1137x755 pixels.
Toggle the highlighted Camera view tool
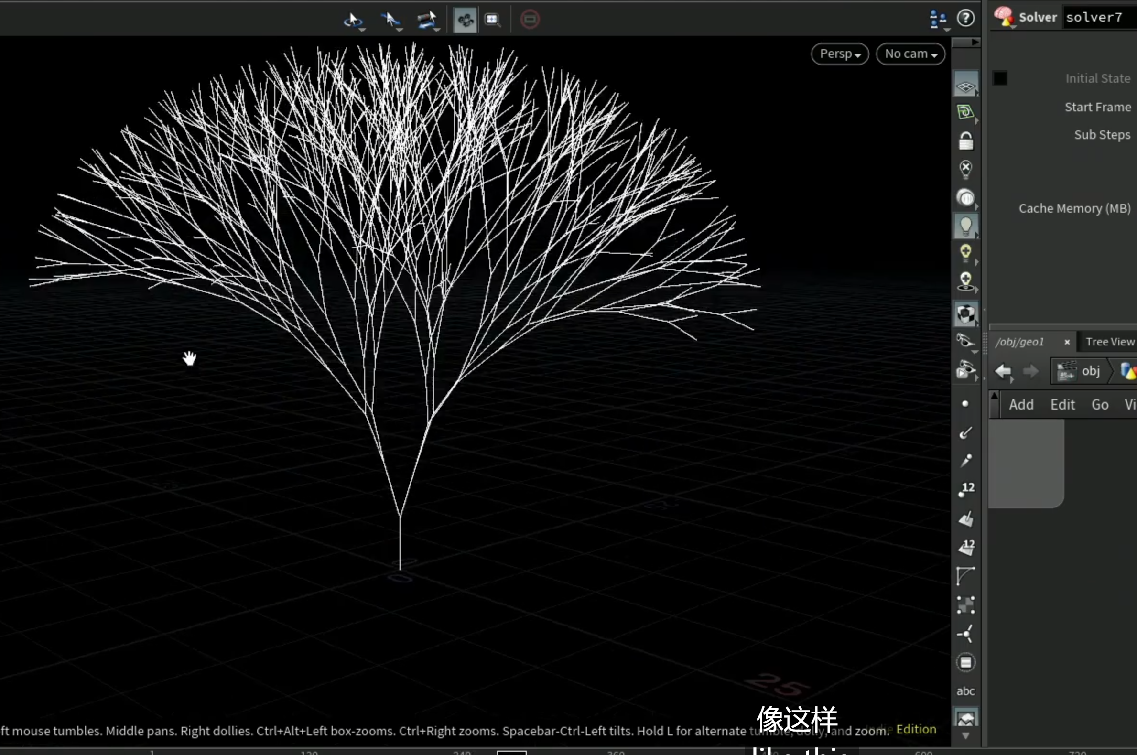tap(465, 20)
